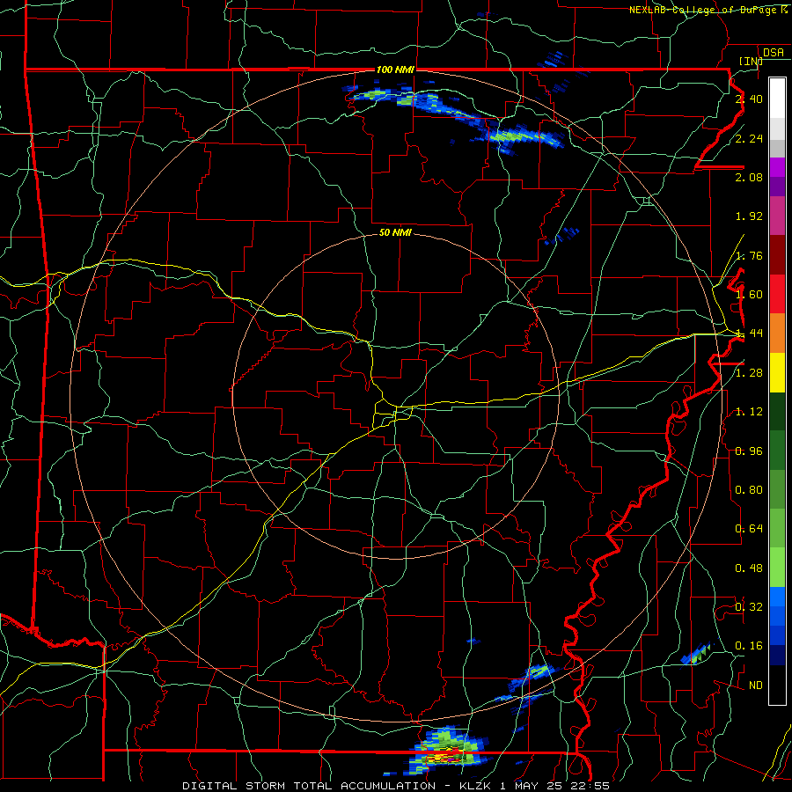Click the 1.44 legend value
The image size is (792, 792).
[x=749, y=334]
